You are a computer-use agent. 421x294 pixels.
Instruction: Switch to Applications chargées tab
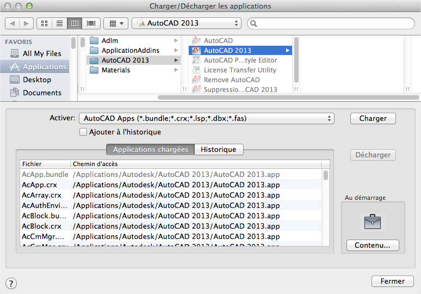[150, 149]
